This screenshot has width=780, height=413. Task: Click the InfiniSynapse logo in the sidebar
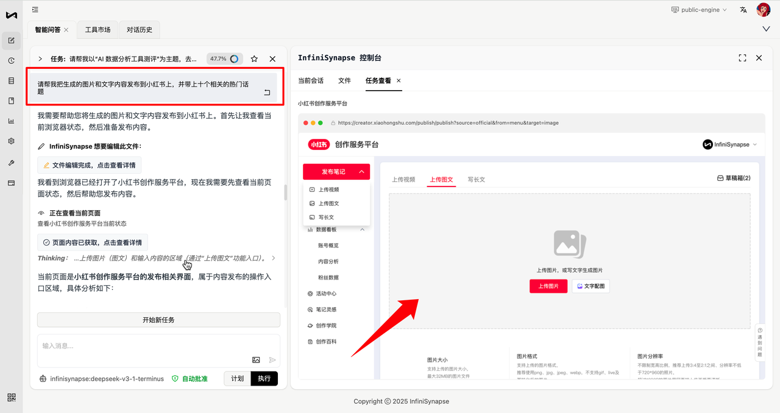click(x=11, y=15)
